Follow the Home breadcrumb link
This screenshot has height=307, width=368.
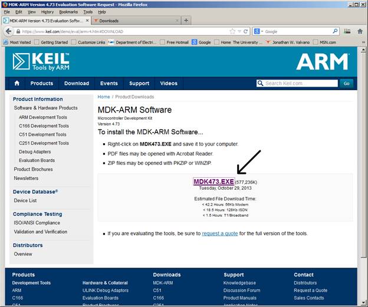pos(104,97)
